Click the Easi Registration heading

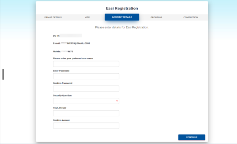coord(122,8)
